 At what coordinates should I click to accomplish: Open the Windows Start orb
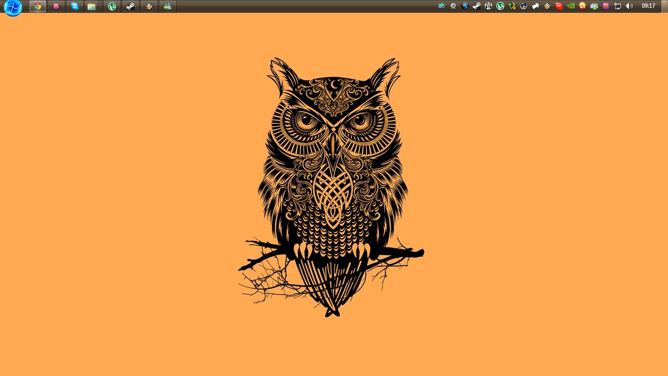click(13, 7)
